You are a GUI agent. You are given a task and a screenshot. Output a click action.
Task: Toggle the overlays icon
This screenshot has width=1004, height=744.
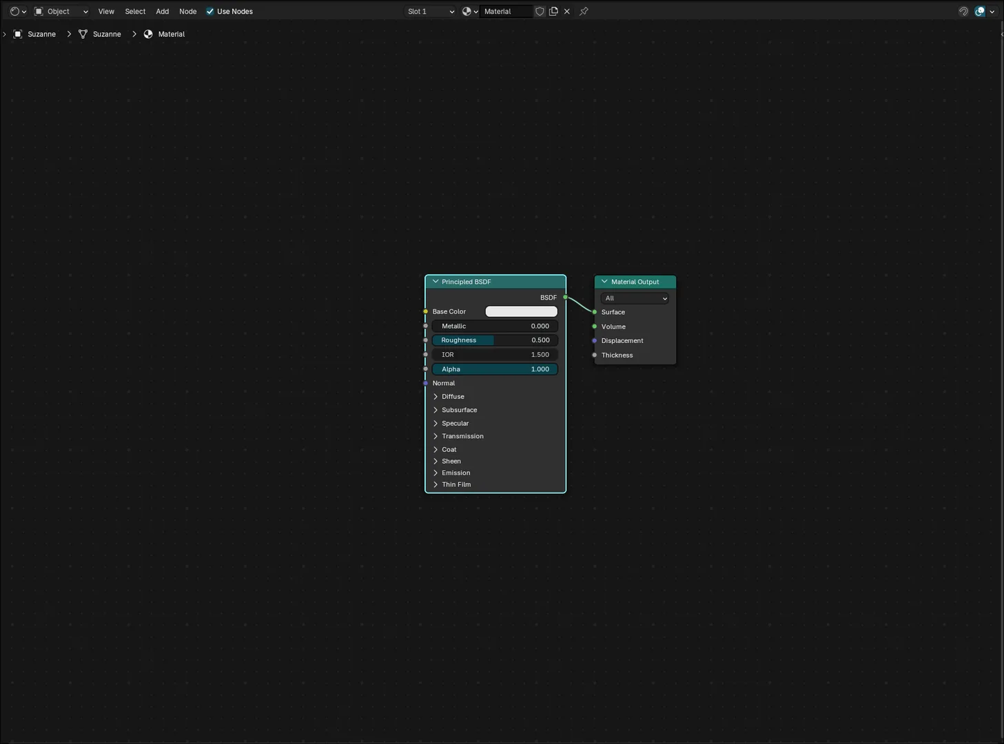pyautogui.click(x=980, y=11)
